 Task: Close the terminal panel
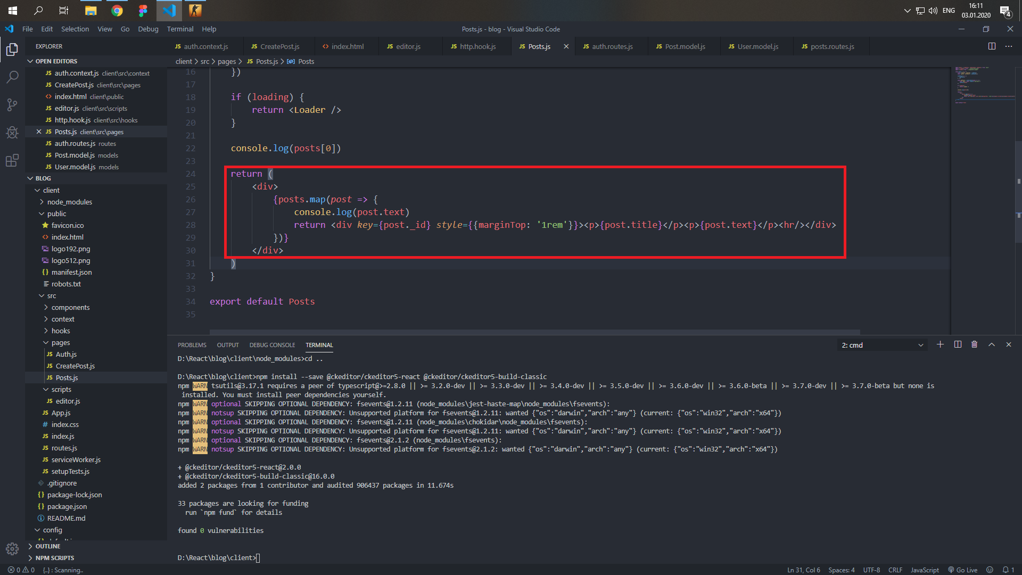(x=1008, y=344)
